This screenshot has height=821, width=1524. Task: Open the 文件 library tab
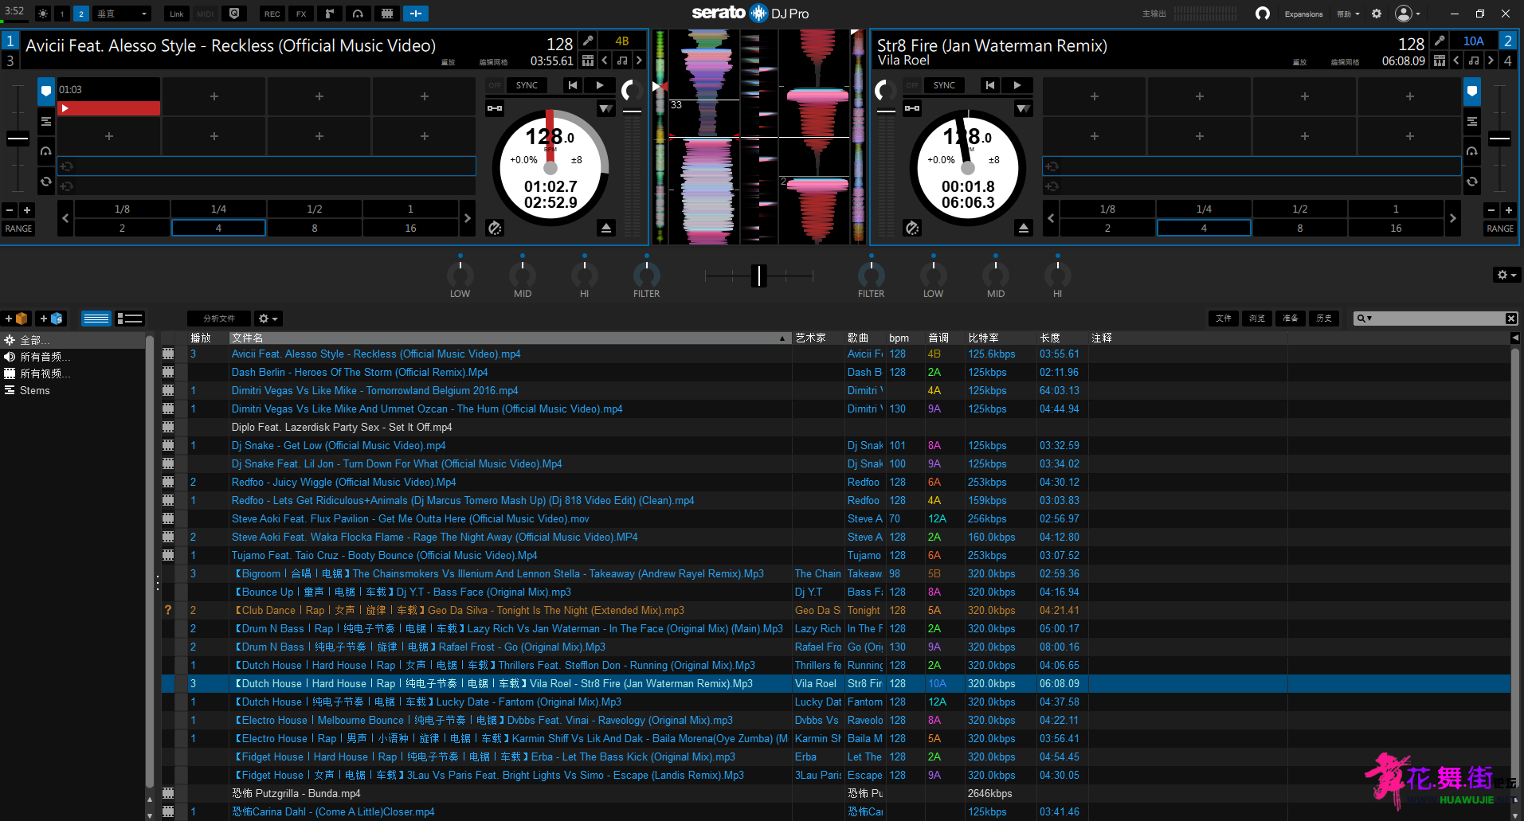point(1224,319)
